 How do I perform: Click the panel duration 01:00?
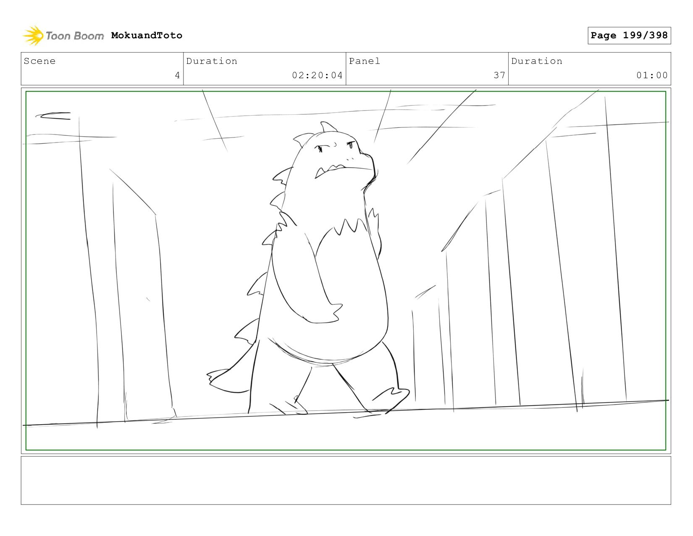pyautogui.click(x=652, y=75)
